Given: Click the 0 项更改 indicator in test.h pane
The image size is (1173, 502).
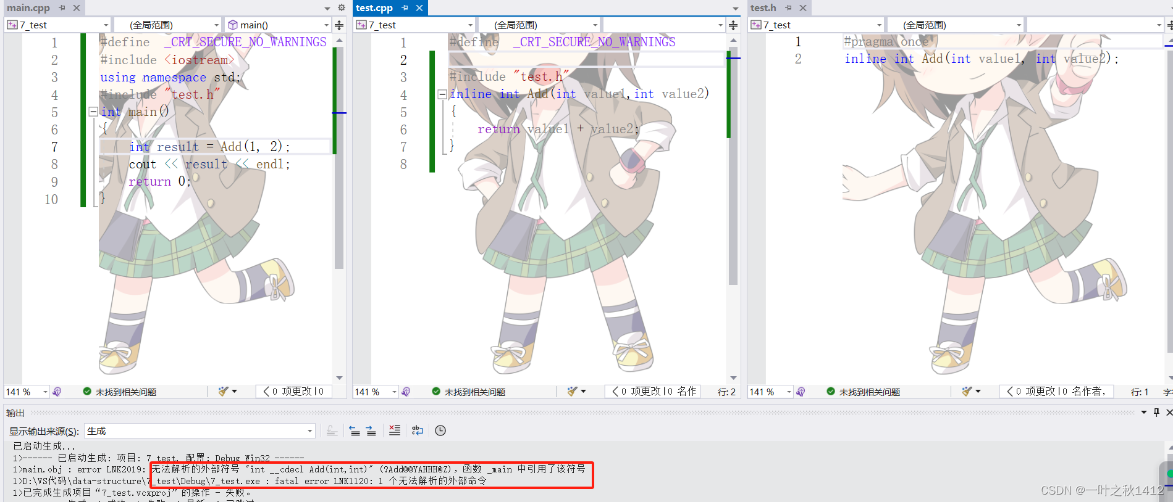Looking at the screenshot, I should click(1056, 392).
